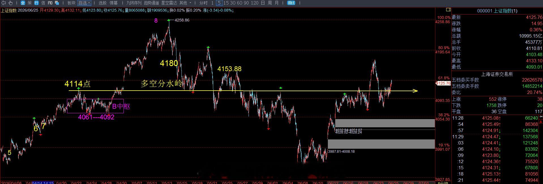
Task: Apply the 趋势通道 trend channel indicator
Action: [x=151, y=3]
